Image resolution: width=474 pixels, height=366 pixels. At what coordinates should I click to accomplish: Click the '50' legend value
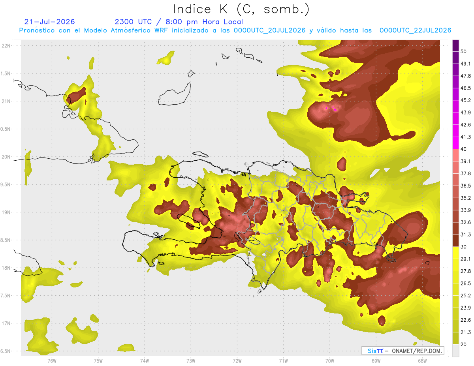point(464,51)
